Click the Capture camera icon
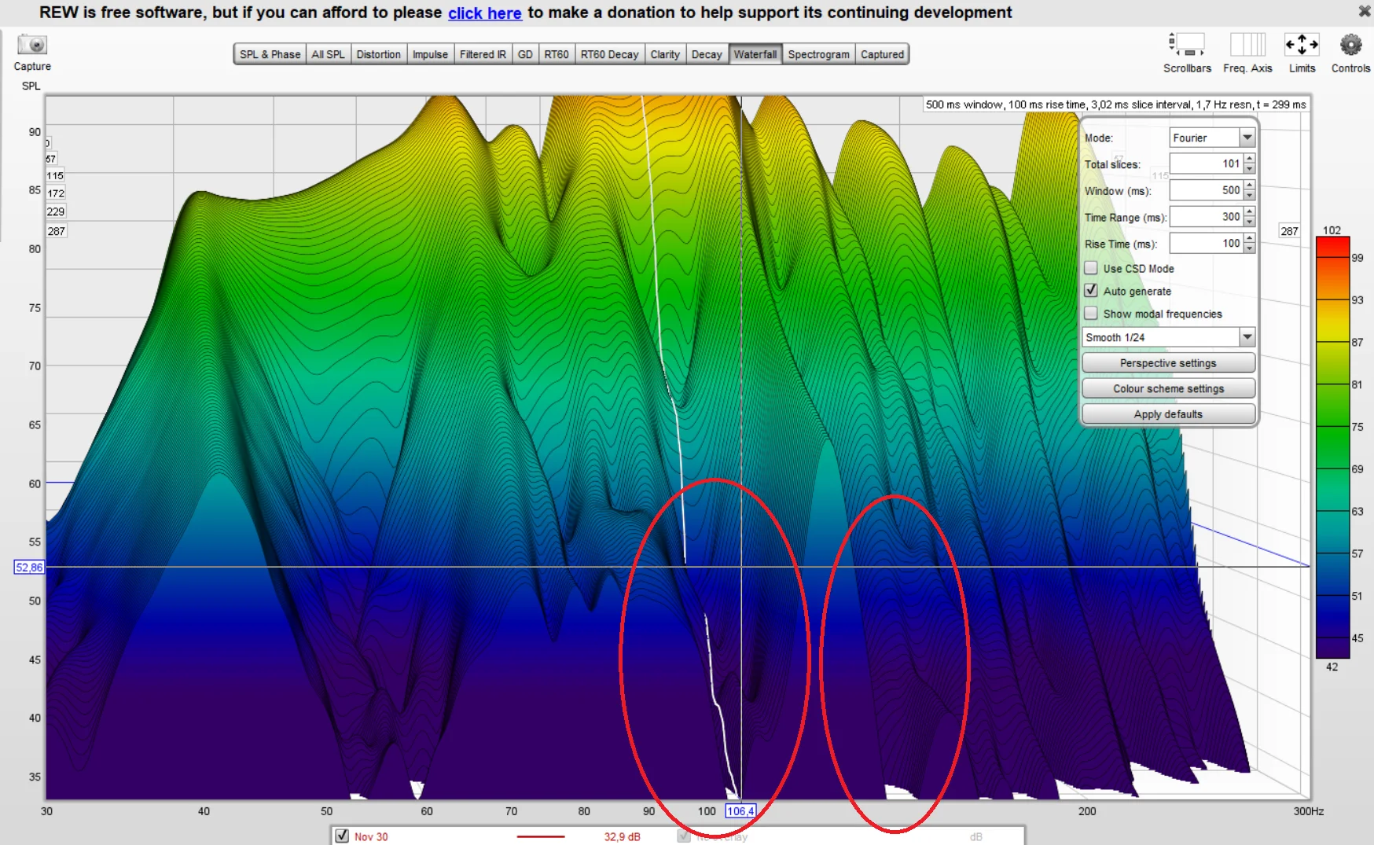The image size is (1374, 845). point(32,45)
